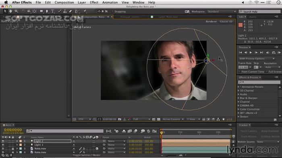The image size is (282, 158).
Task: Click the Renderer Classic 3D button
Action: click(226, 21)
